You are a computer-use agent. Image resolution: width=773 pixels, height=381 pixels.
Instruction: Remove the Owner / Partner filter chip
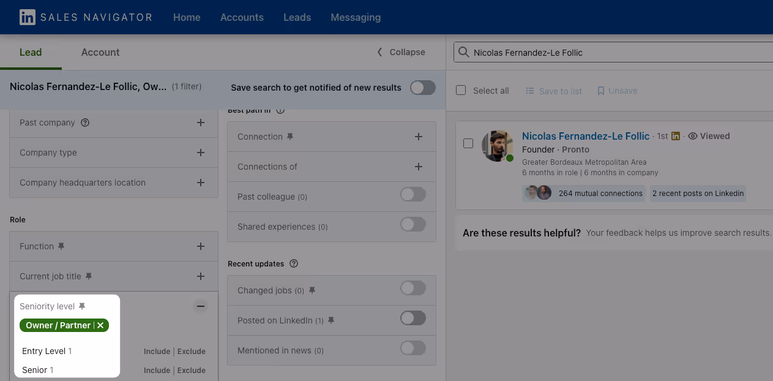(x=100, y=325)
